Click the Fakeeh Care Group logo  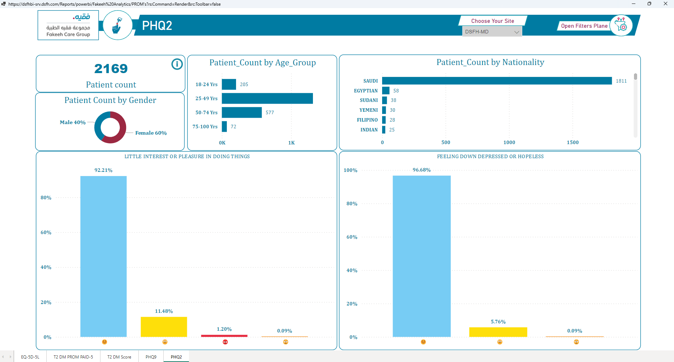(68, 25)
